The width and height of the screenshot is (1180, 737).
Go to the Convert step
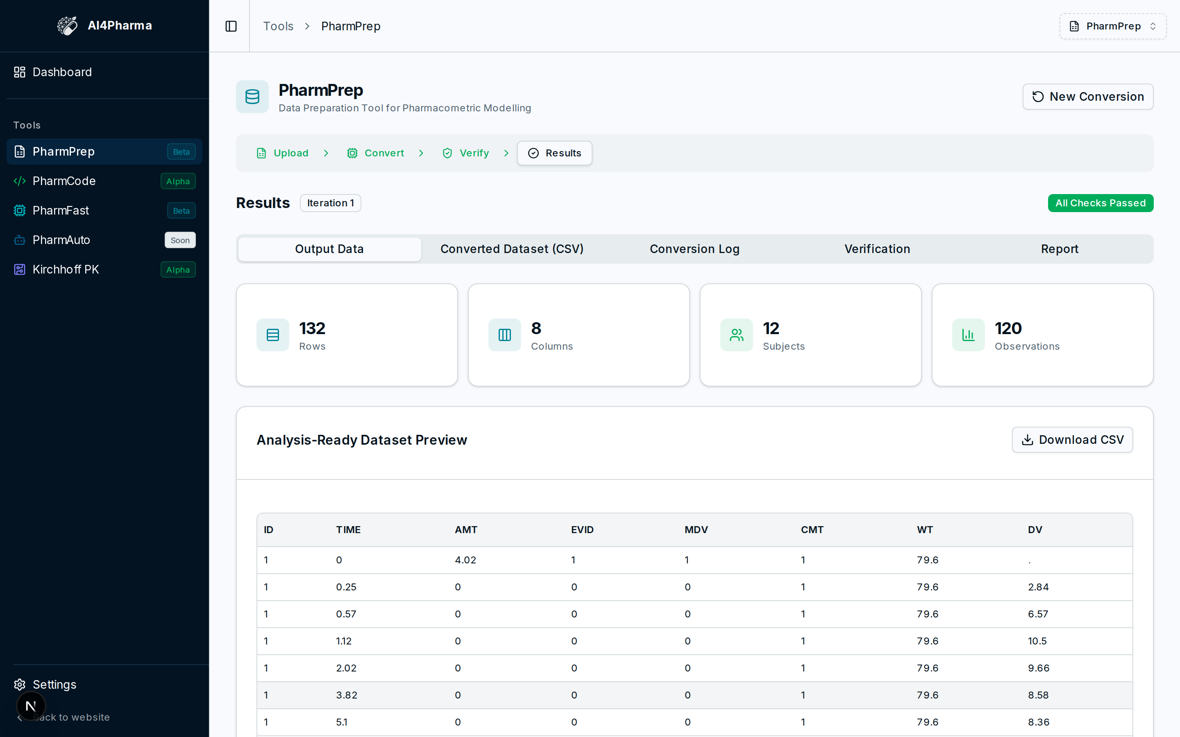[375, 153]
